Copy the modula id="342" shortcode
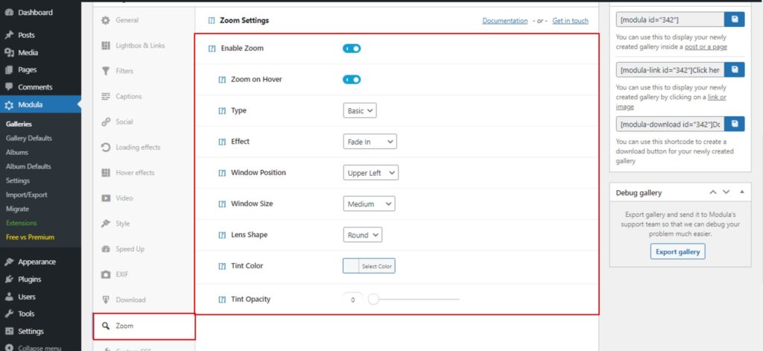This screenshot has width=763, height=351. click(735, 20)
